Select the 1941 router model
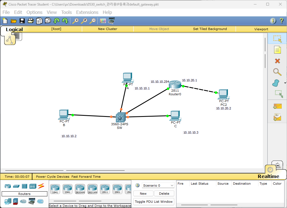Screen dimensions: 287x208 click(x=68, y=189)
